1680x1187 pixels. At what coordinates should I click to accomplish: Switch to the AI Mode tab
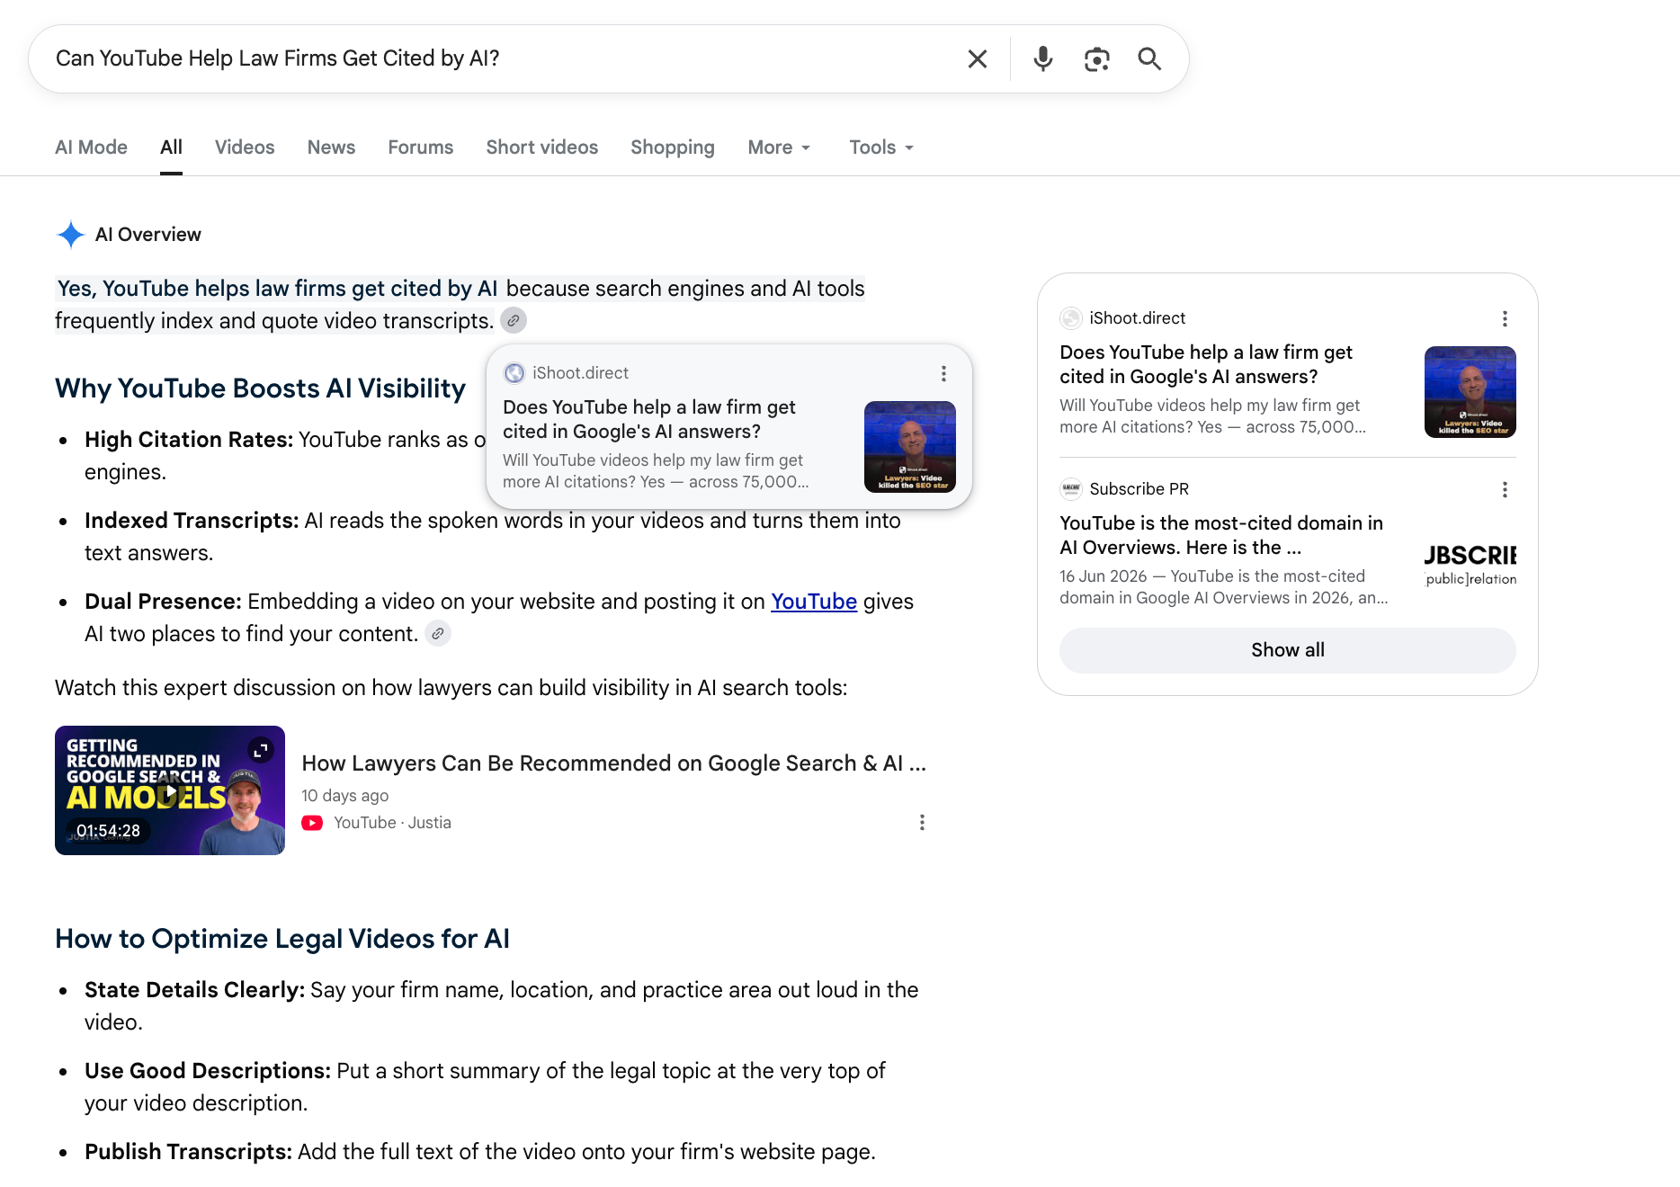pyautogui.click(x=91, y=147)
